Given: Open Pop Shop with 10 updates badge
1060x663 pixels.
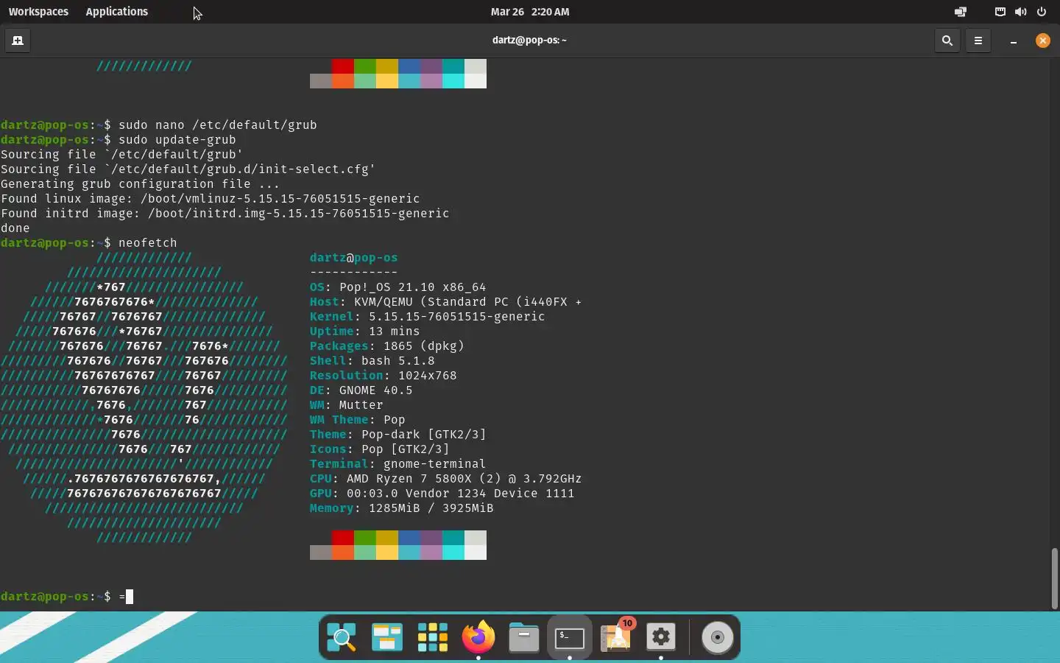Looking at the screenshot, I should click(x=617, y=636).
